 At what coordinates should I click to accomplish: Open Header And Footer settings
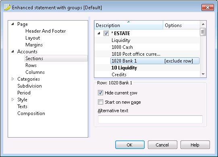point(46,31)
